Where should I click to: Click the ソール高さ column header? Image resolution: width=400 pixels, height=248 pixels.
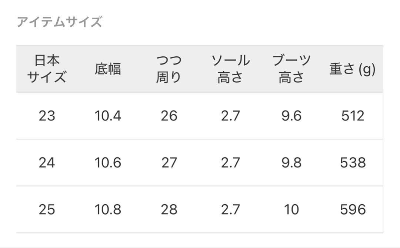coord(230,69)
